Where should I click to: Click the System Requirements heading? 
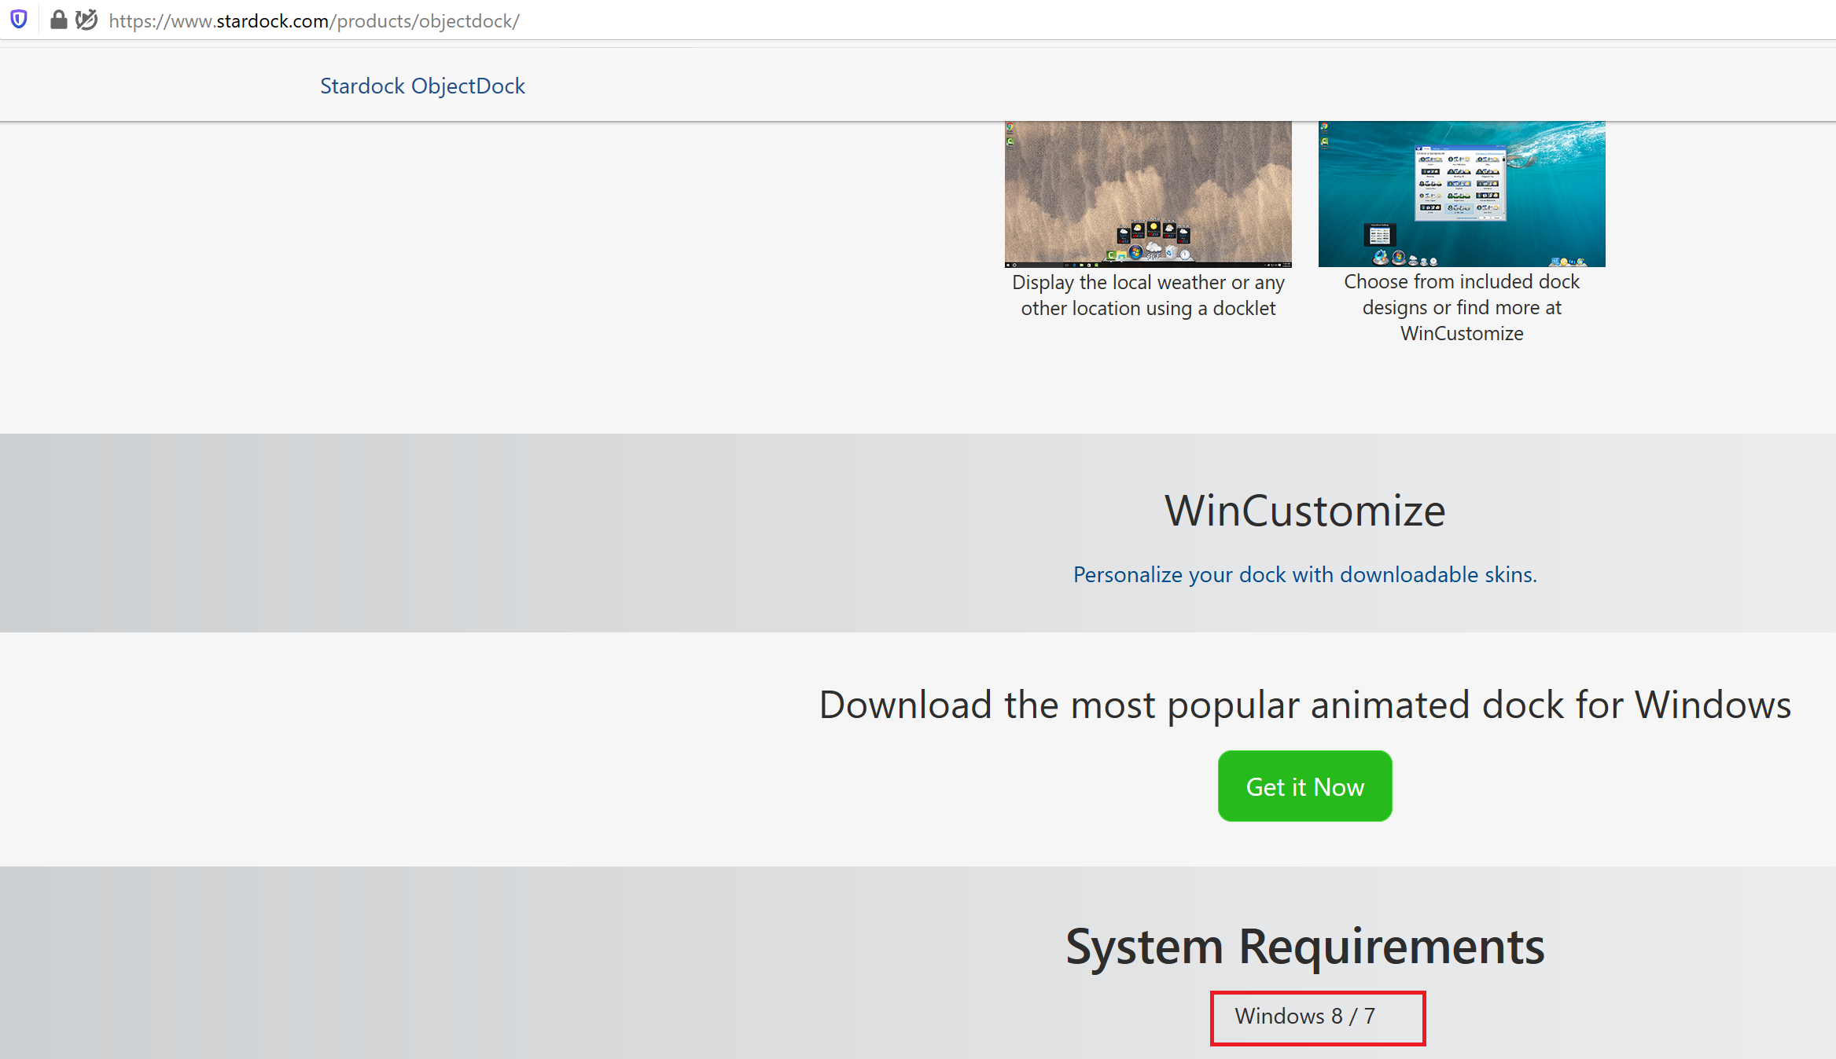click(1304, 946)
